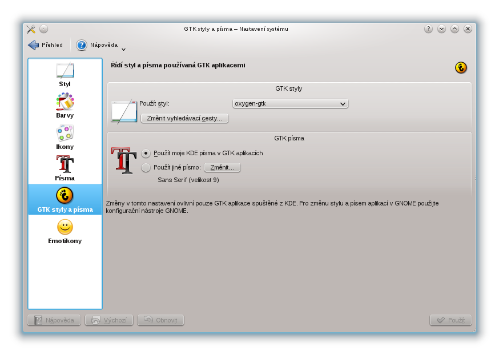Select the Ikony sidebar entry
499x355 pixels.
(65, 137)
